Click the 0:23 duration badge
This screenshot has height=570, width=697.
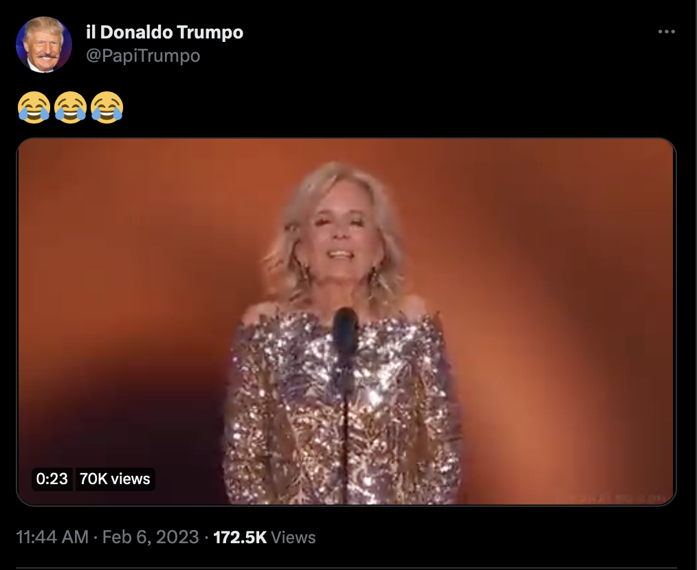(52, 479)
